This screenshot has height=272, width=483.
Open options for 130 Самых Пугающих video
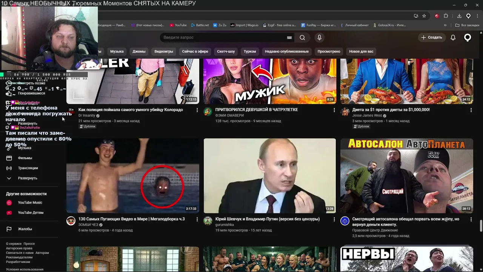tap(197, 219)
